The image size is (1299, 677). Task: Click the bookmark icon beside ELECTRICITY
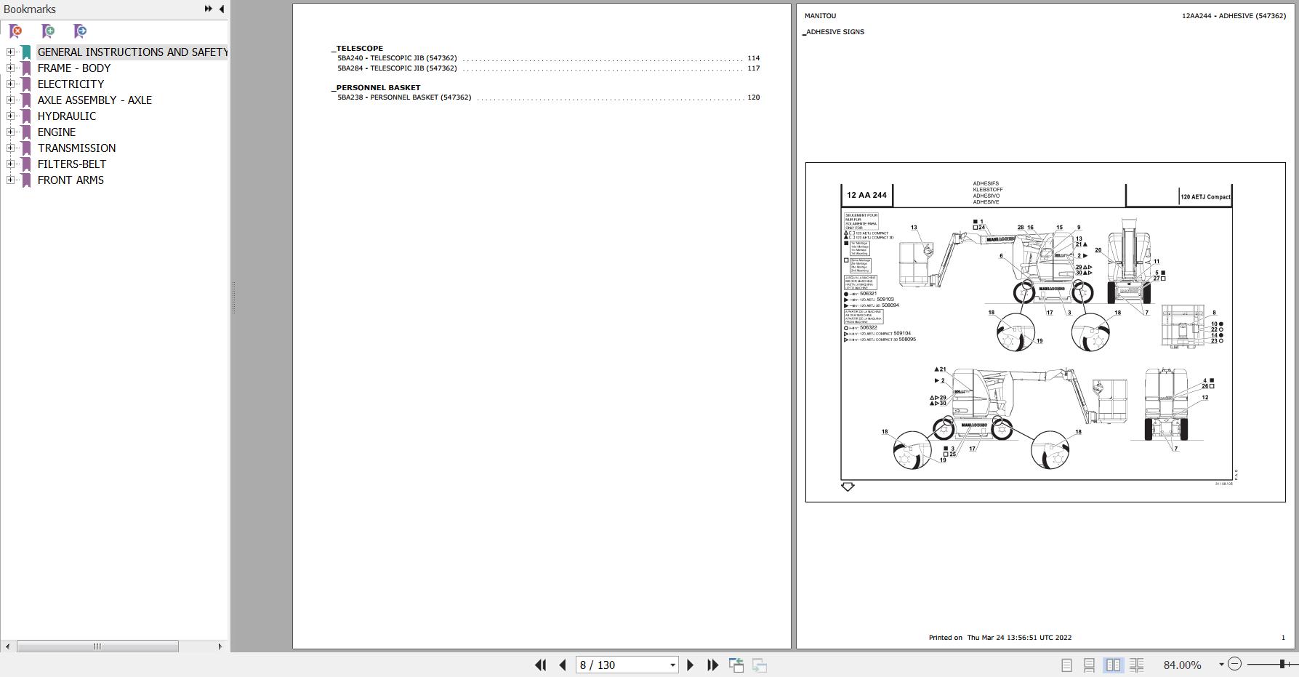pyautogui.click(x=26, y=84)
